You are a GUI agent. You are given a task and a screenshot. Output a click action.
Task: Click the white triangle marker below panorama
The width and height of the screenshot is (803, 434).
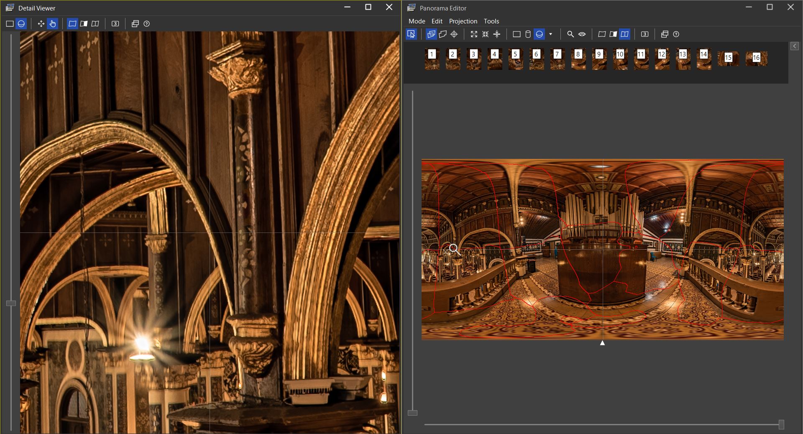pyautogui.click(x=602, y=343)
